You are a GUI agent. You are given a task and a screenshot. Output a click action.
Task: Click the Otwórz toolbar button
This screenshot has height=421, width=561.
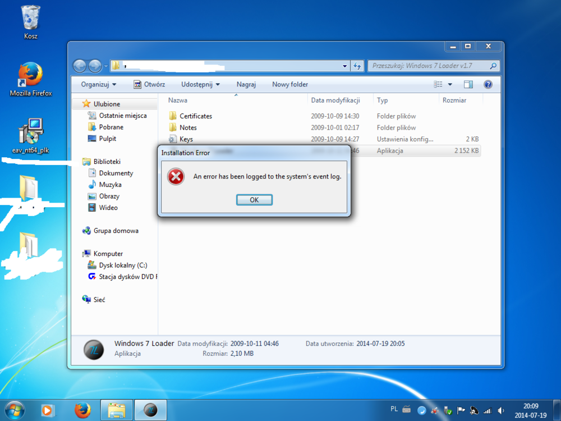(149, 85)
